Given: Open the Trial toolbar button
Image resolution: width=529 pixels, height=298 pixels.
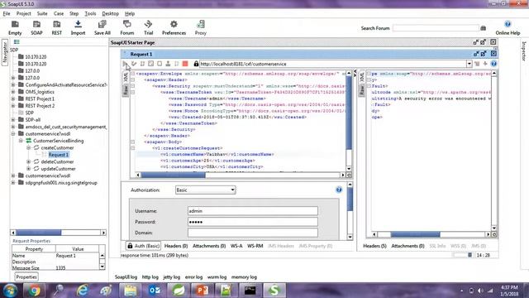Looking at the screenshot, I should (x=149, y=27).
